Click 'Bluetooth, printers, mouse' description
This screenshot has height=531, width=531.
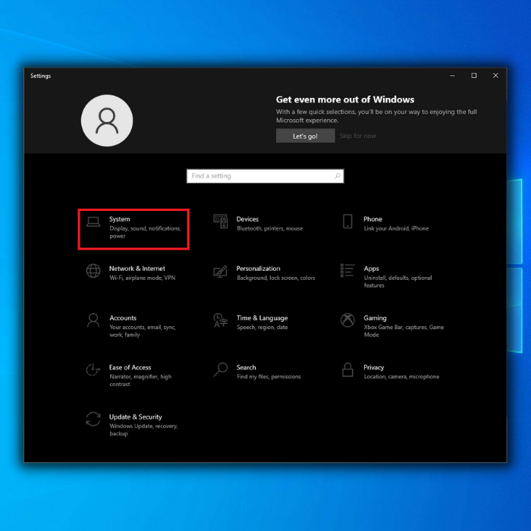coord(270,228)
